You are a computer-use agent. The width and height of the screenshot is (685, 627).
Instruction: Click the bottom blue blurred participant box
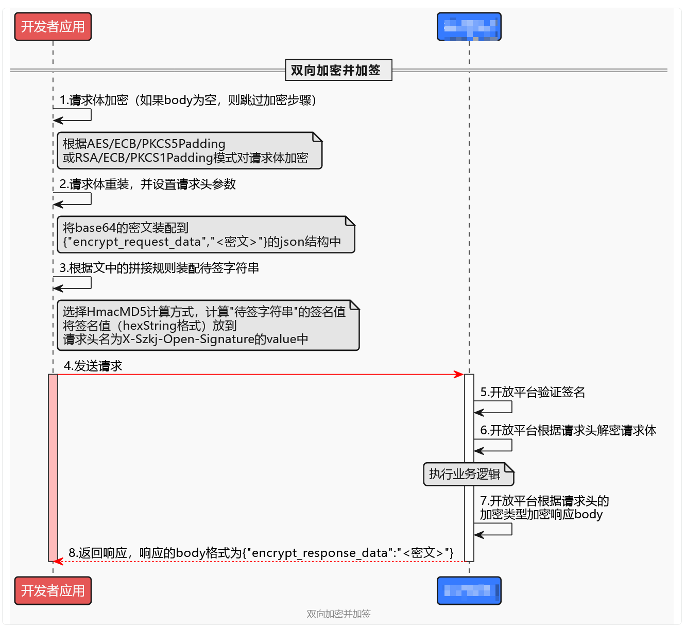pyautogui.click(x=469, y=590)
